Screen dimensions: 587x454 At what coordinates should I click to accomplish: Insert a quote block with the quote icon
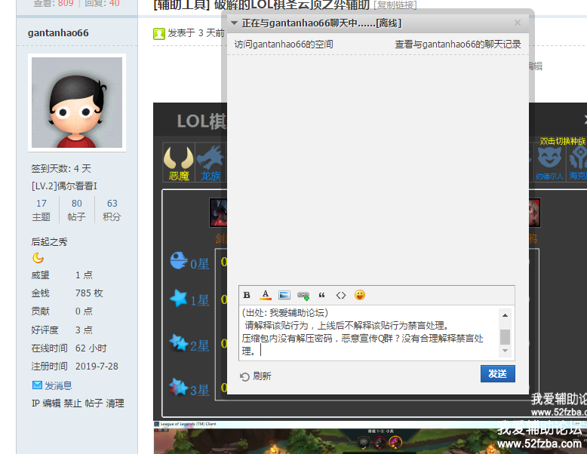321,296
